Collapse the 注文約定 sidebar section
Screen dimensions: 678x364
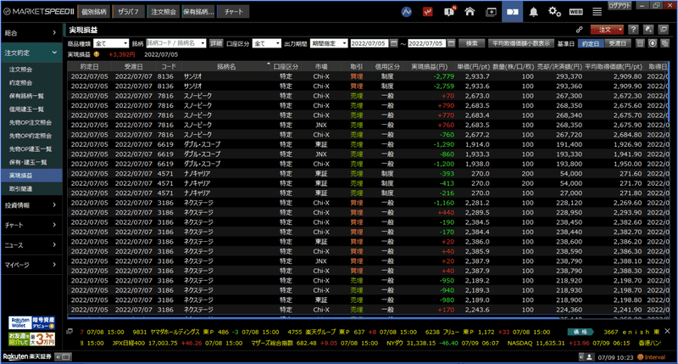(x=31, y=53)
